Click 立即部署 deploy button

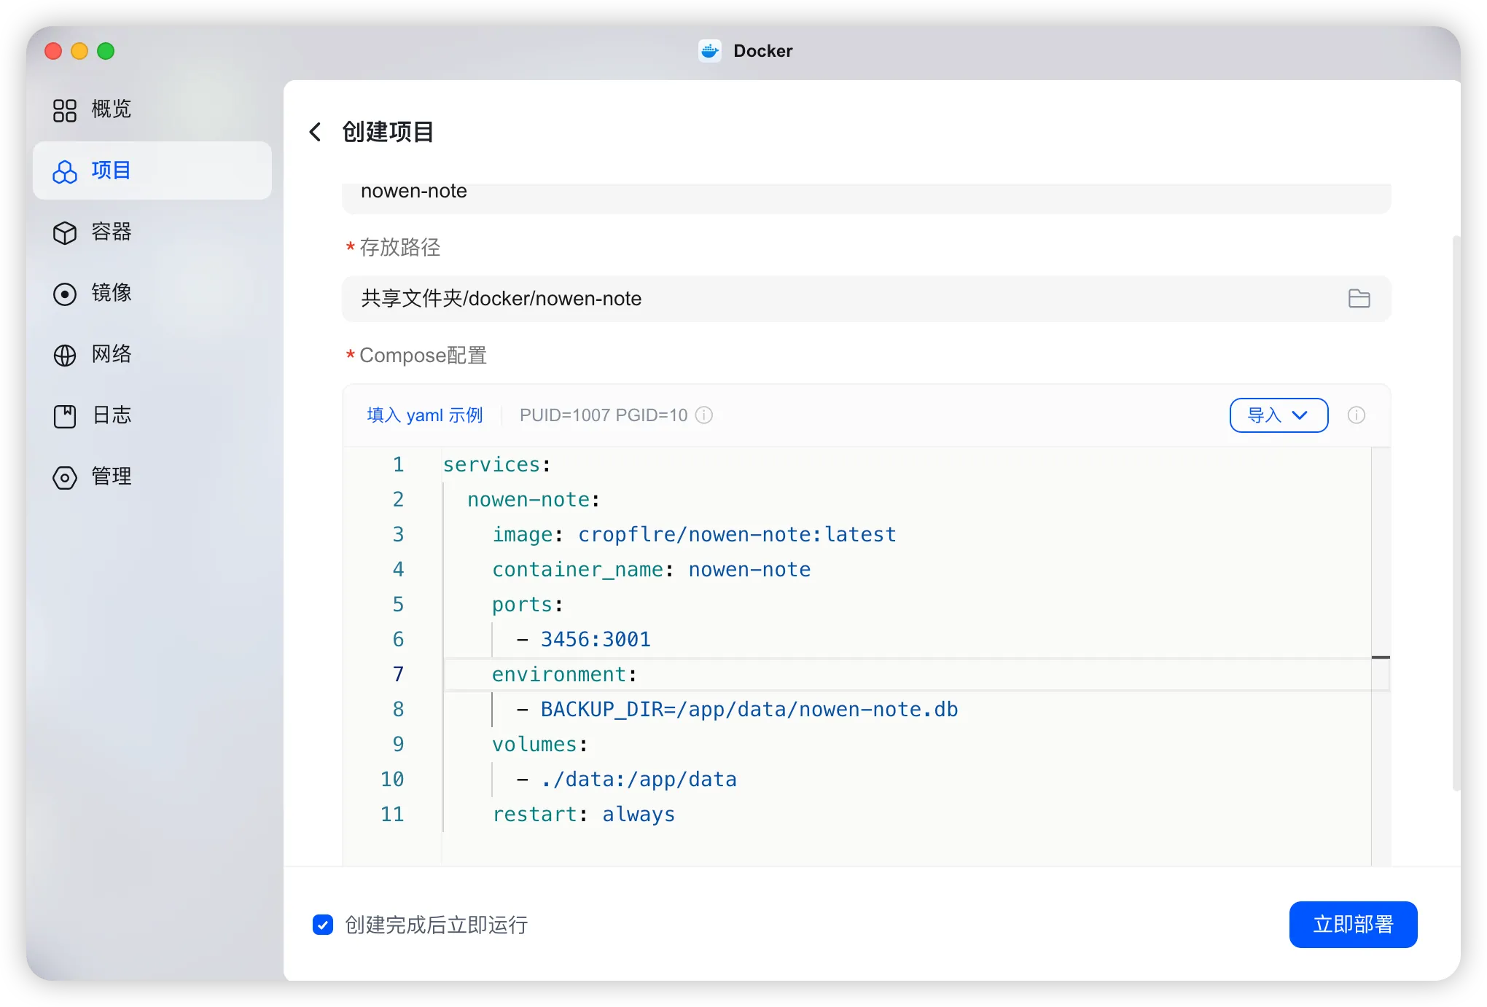click(1353, 924)
